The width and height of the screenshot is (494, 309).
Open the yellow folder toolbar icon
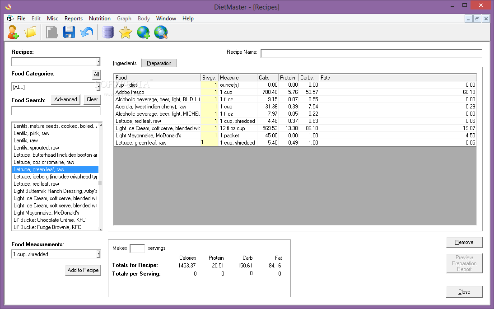[31, 32]
